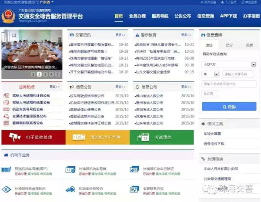Click the 信息公告 megaphone icon
Screen dimensions: 261x202
72,87
